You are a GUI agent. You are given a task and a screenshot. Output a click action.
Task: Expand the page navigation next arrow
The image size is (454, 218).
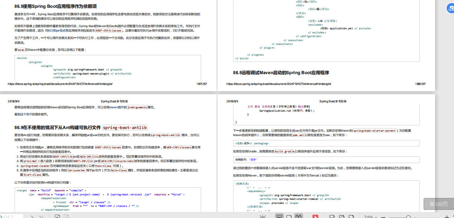(32, 216)
